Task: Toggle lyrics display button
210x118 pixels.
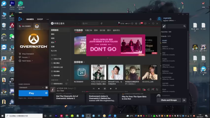Action: pos(116,89)
